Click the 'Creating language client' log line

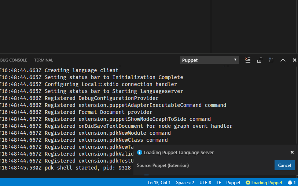(x=59, y=70)
